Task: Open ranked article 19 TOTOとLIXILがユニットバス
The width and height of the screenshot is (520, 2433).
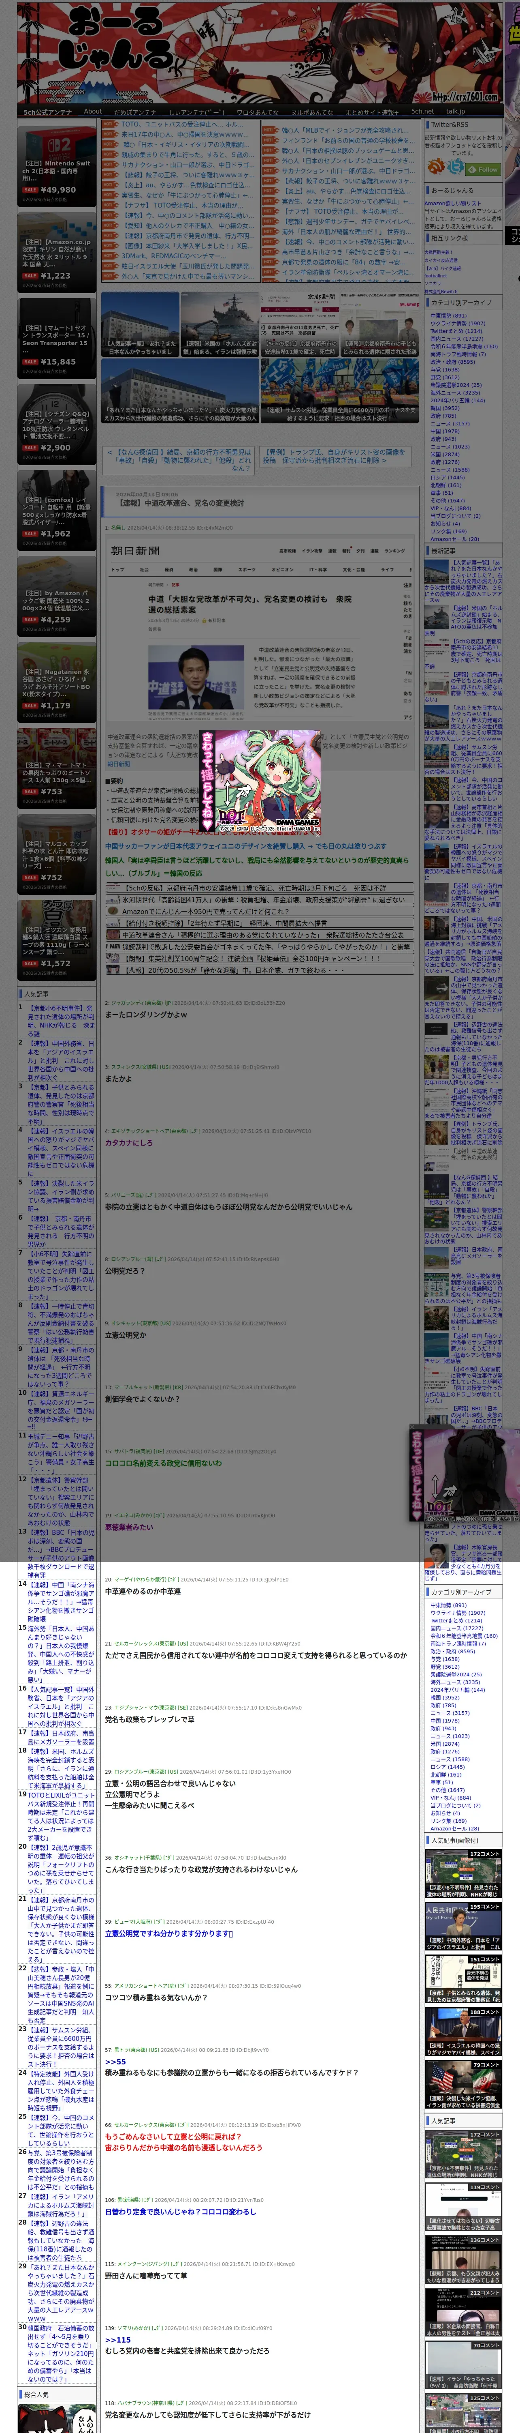Action: [60, 1816]
